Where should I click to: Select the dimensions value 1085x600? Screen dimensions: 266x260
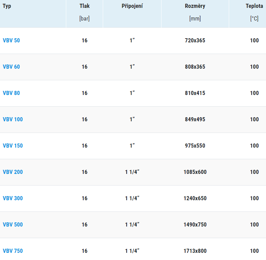click(195, 172)
